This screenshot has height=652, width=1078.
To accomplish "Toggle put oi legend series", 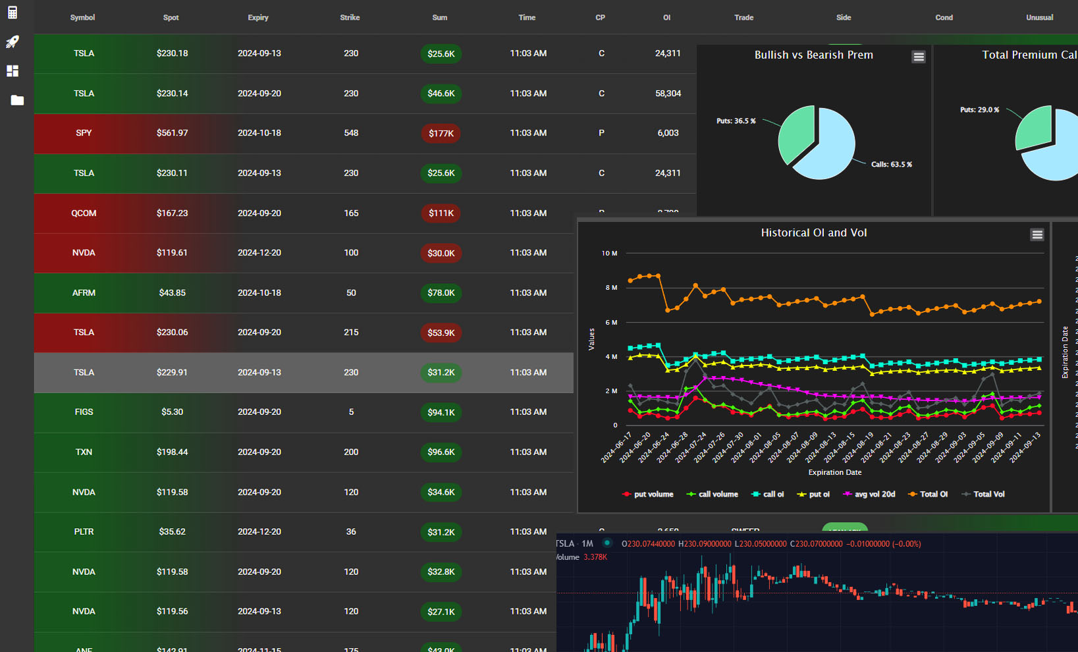I will [813, 495].
